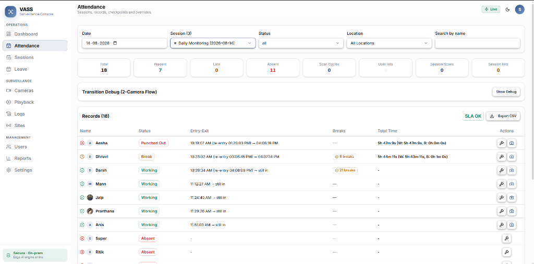
Task: Click the Settings gear icon in sidebar
Action: (9, 170)
